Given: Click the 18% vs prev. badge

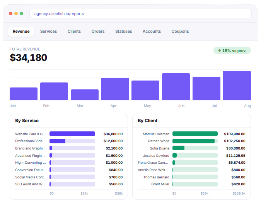Looking at the screenshot, I should click(x=232, y=50).
